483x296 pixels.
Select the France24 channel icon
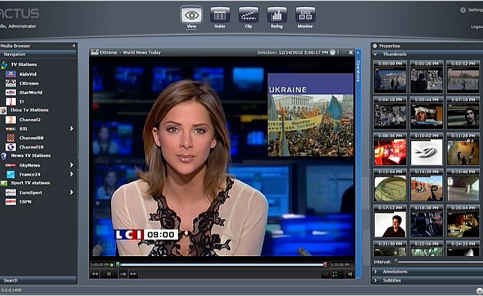[10, 174]
